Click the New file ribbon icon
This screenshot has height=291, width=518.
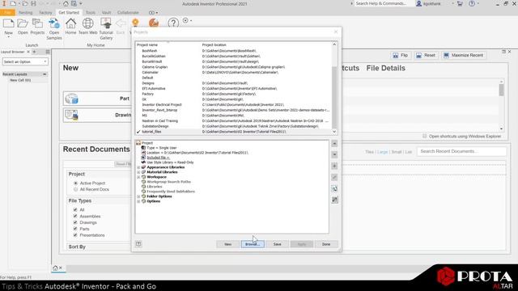[x=9, y=23]
